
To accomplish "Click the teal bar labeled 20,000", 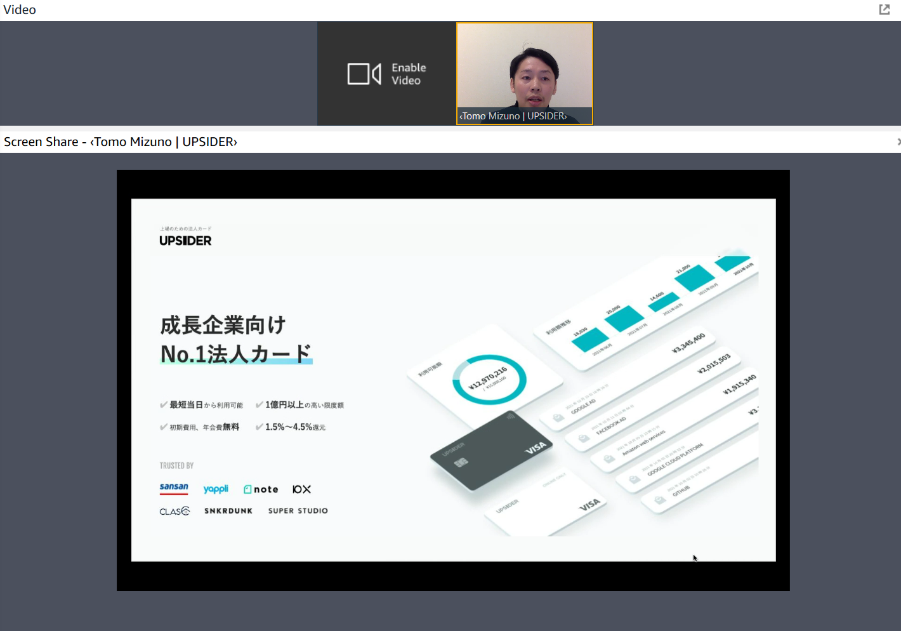I will (624, 319).
